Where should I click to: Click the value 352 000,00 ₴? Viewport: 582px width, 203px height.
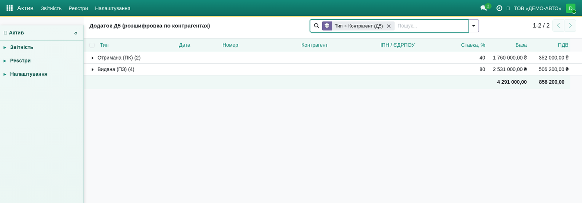(x=554, y=58)
